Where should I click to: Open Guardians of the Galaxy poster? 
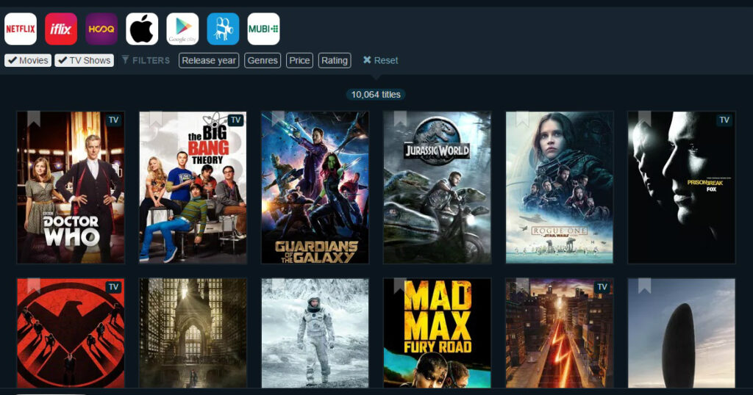(x=315, y=187)
